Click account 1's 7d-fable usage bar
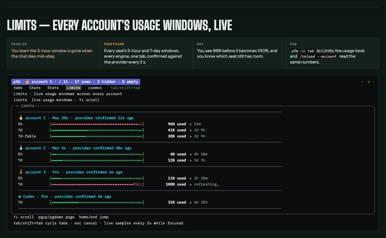 [x=97, y=136]
